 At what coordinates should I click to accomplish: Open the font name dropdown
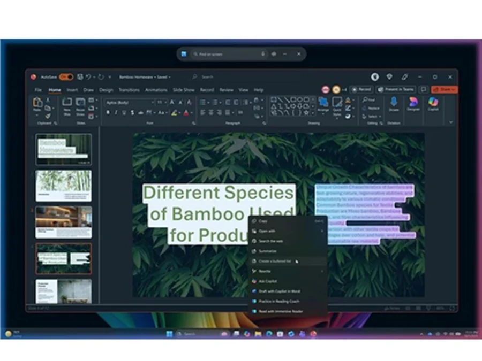coord(152,102)
